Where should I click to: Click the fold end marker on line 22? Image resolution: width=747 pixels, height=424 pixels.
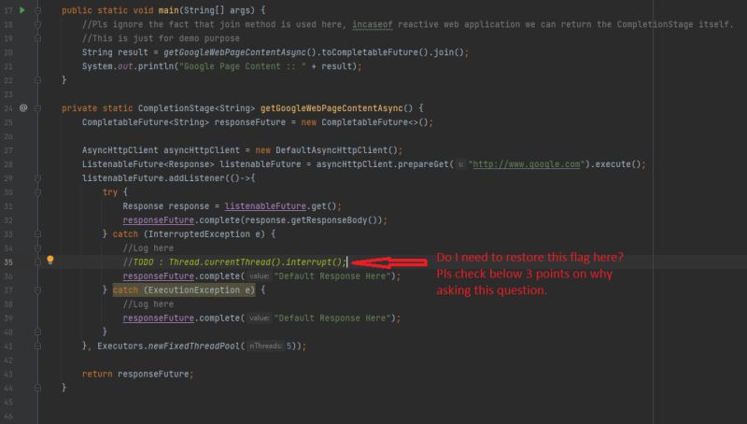click(37, 80)
